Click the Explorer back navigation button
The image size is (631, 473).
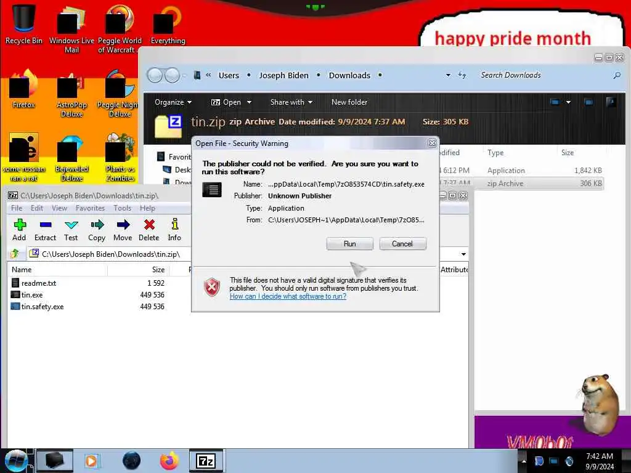click(155, 75)
